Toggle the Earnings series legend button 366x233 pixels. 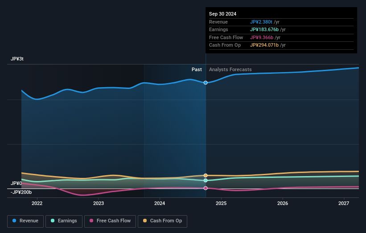pos(64,221)
